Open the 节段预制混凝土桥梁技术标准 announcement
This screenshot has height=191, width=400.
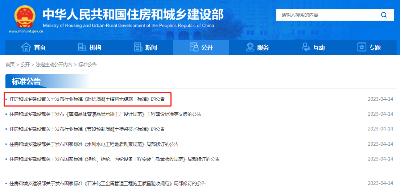(87, 129)
